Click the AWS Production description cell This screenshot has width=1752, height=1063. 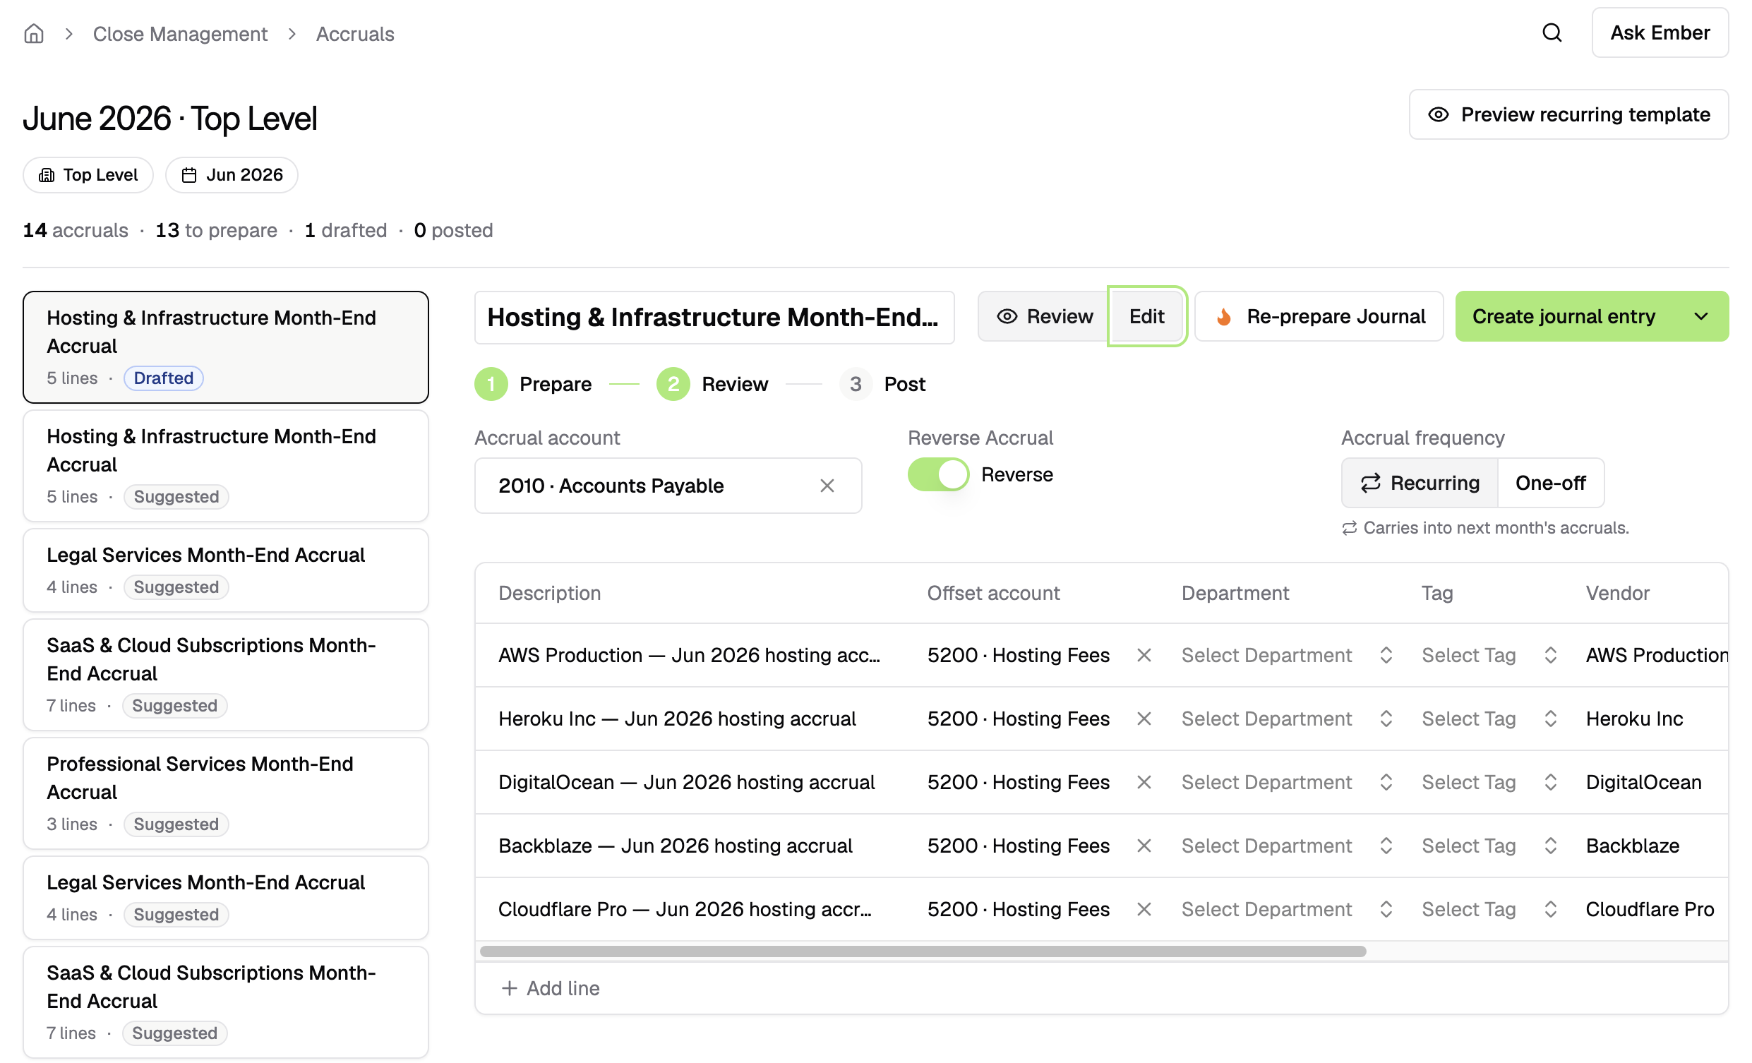point(689,655)
